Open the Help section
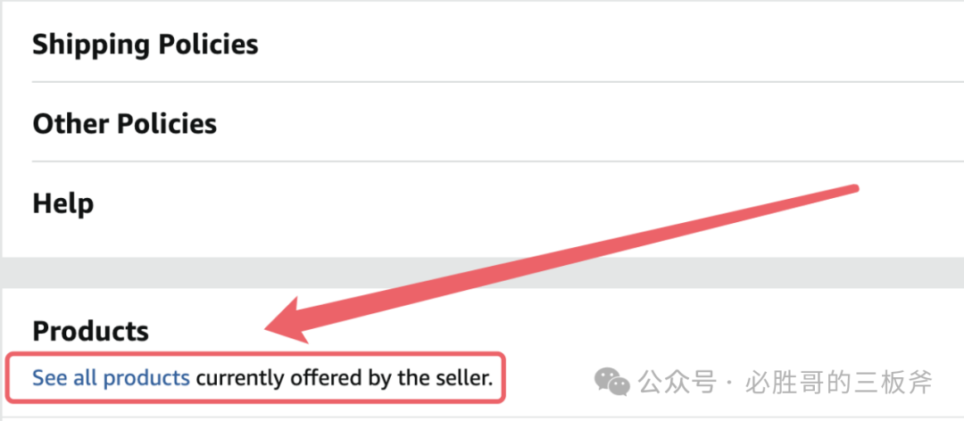This screenshot has width=964, height=421. (63, 203)
